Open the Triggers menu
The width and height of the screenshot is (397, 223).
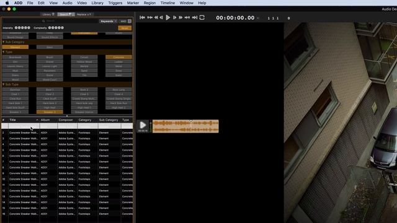[115, 2]
